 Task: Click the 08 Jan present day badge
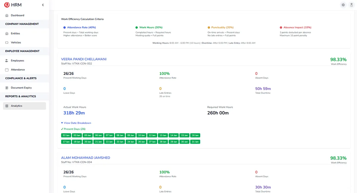tap(120, 135)
